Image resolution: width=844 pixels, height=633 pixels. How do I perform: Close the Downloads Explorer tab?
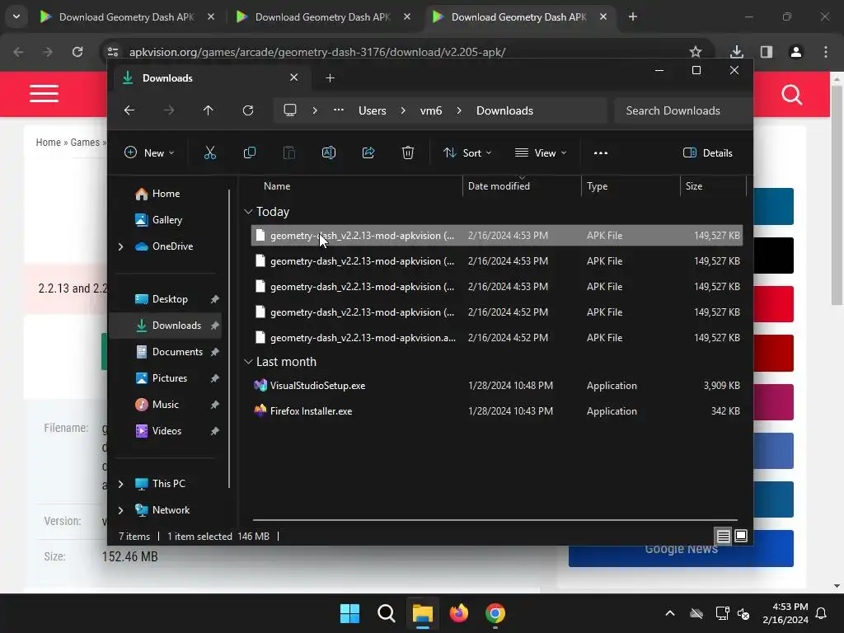tap(294, 77)
